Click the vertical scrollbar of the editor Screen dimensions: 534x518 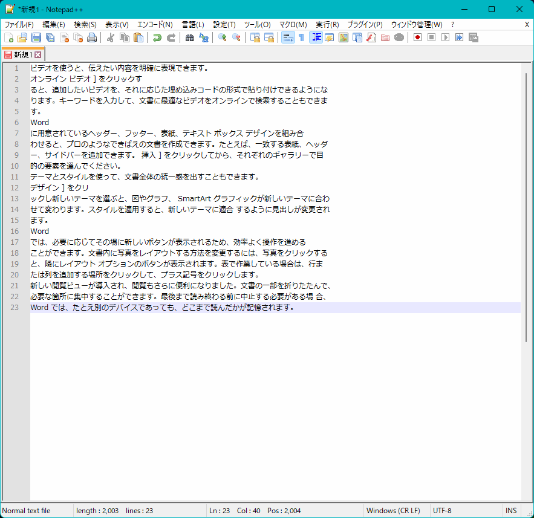526,207
